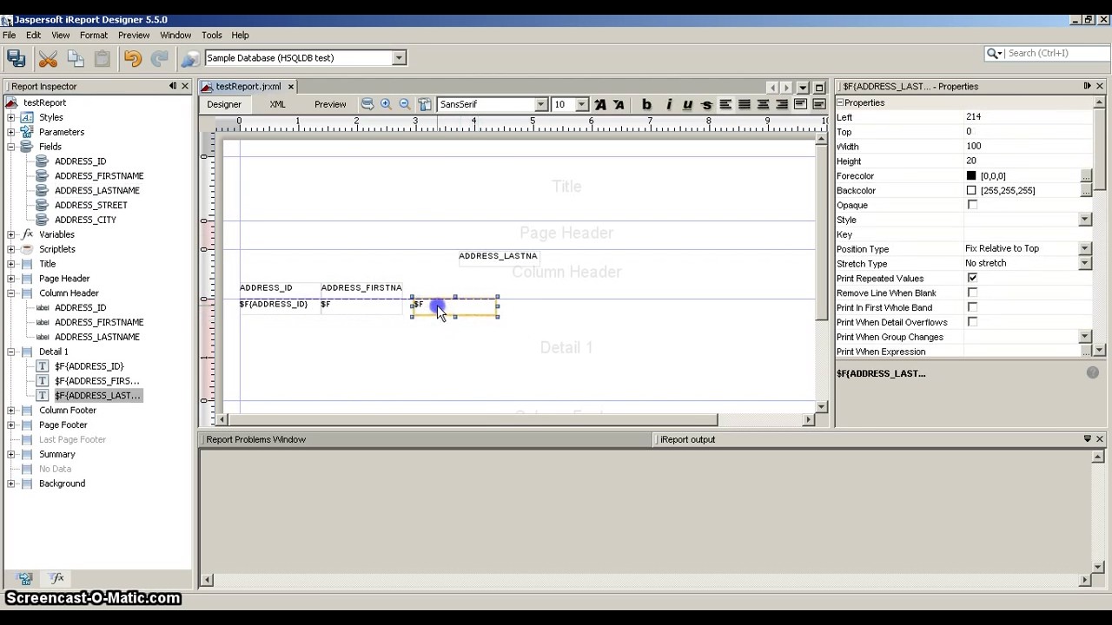Click the icon right of zoom out
Screen dimensions: 1112x625
point(424,104)
